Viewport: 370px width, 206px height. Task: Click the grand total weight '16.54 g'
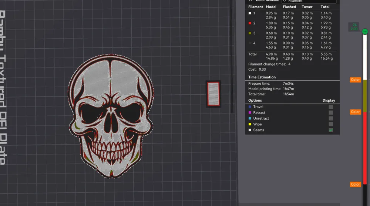pos(327,58)
